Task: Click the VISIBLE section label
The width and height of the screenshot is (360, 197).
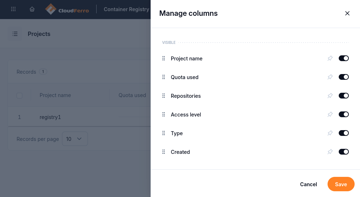Action: click(169, 43)
